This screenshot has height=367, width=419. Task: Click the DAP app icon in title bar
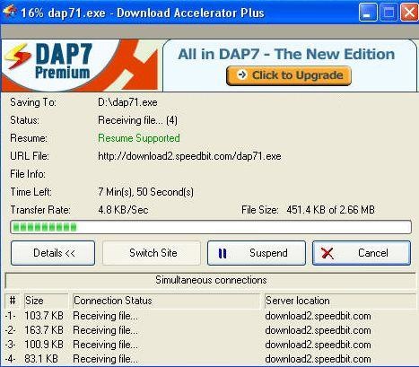pos(9,12)
